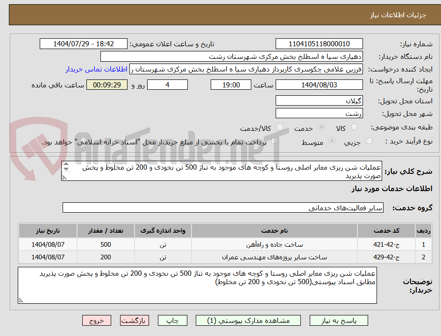
Task: Click the چاپ print button
Action: pos(172,320)
